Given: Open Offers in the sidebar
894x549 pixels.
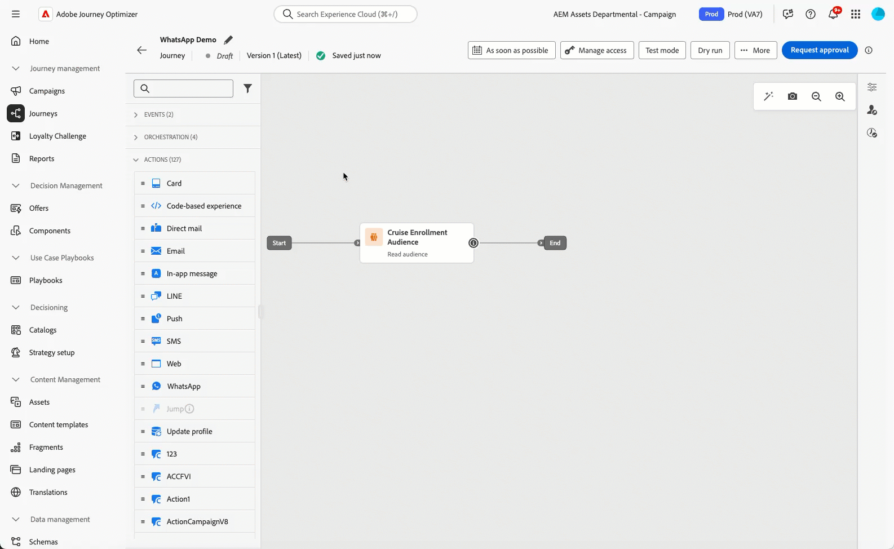Looking at the screenshot, I should tap(39, 208).
